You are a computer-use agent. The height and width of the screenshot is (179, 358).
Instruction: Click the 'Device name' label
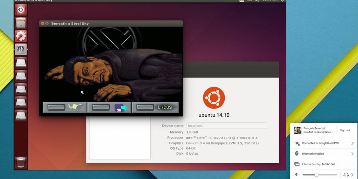(172, 126)
